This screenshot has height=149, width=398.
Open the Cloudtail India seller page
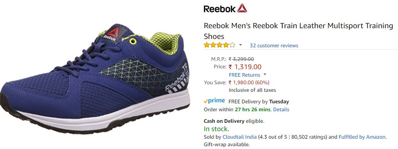coord(240,137)
